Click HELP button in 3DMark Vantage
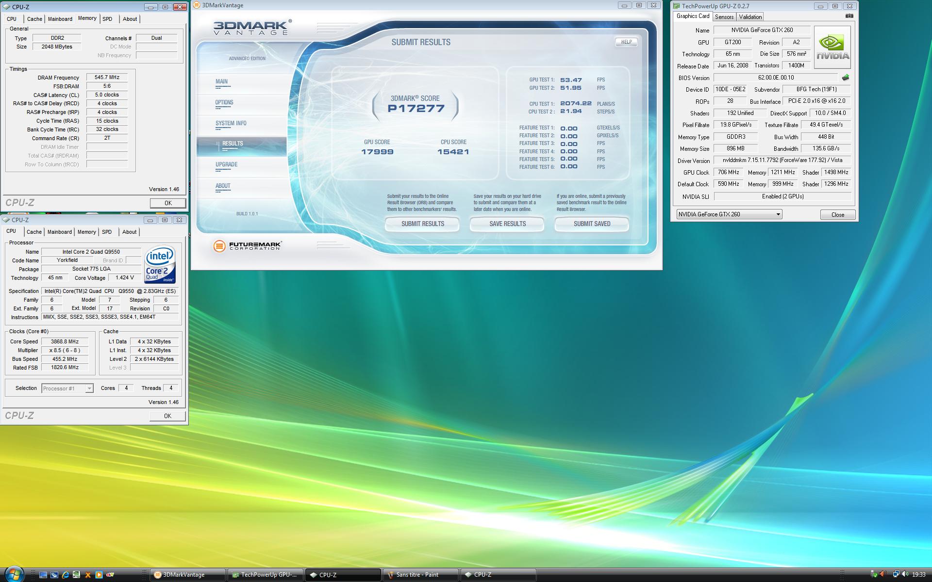This screenshot has height=582, width=932. pyautogui.click(x=626, y=42)
